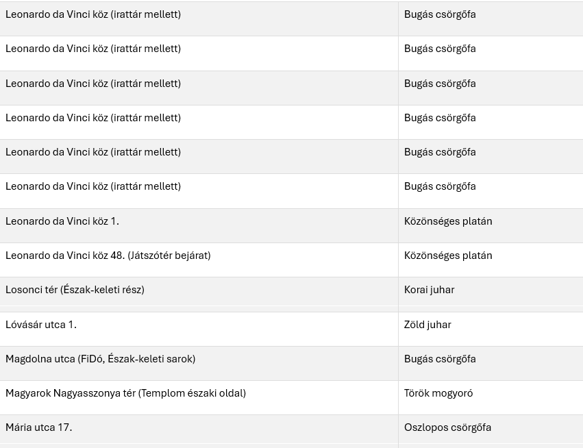Click the 'Zöld juhar' species cell

[427, 325]
